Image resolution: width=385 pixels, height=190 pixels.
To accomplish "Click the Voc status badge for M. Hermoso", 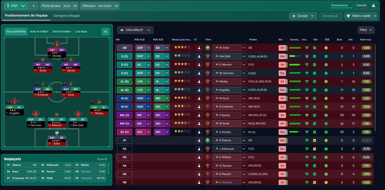I will (282, 73).
